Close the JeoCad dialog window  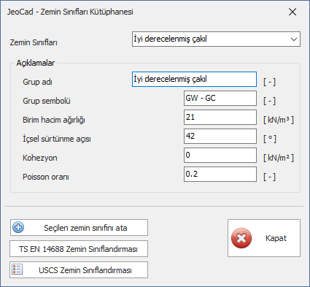coord(292,12)
